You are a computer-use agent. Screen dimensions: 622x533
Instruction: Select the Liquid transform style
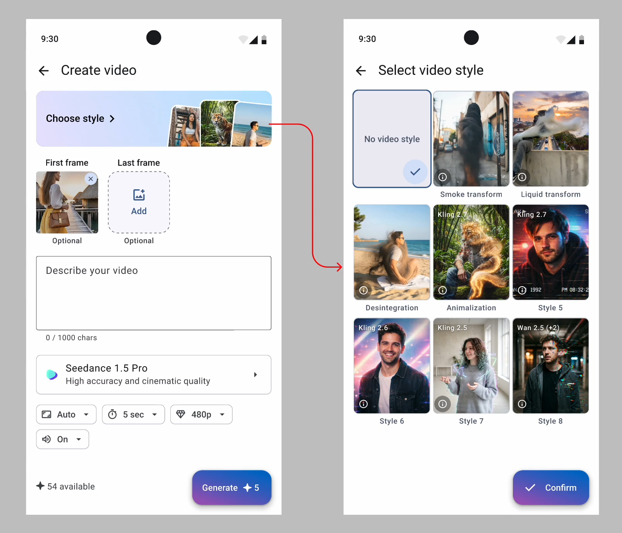pyautogui.click(x=551, y=139)
